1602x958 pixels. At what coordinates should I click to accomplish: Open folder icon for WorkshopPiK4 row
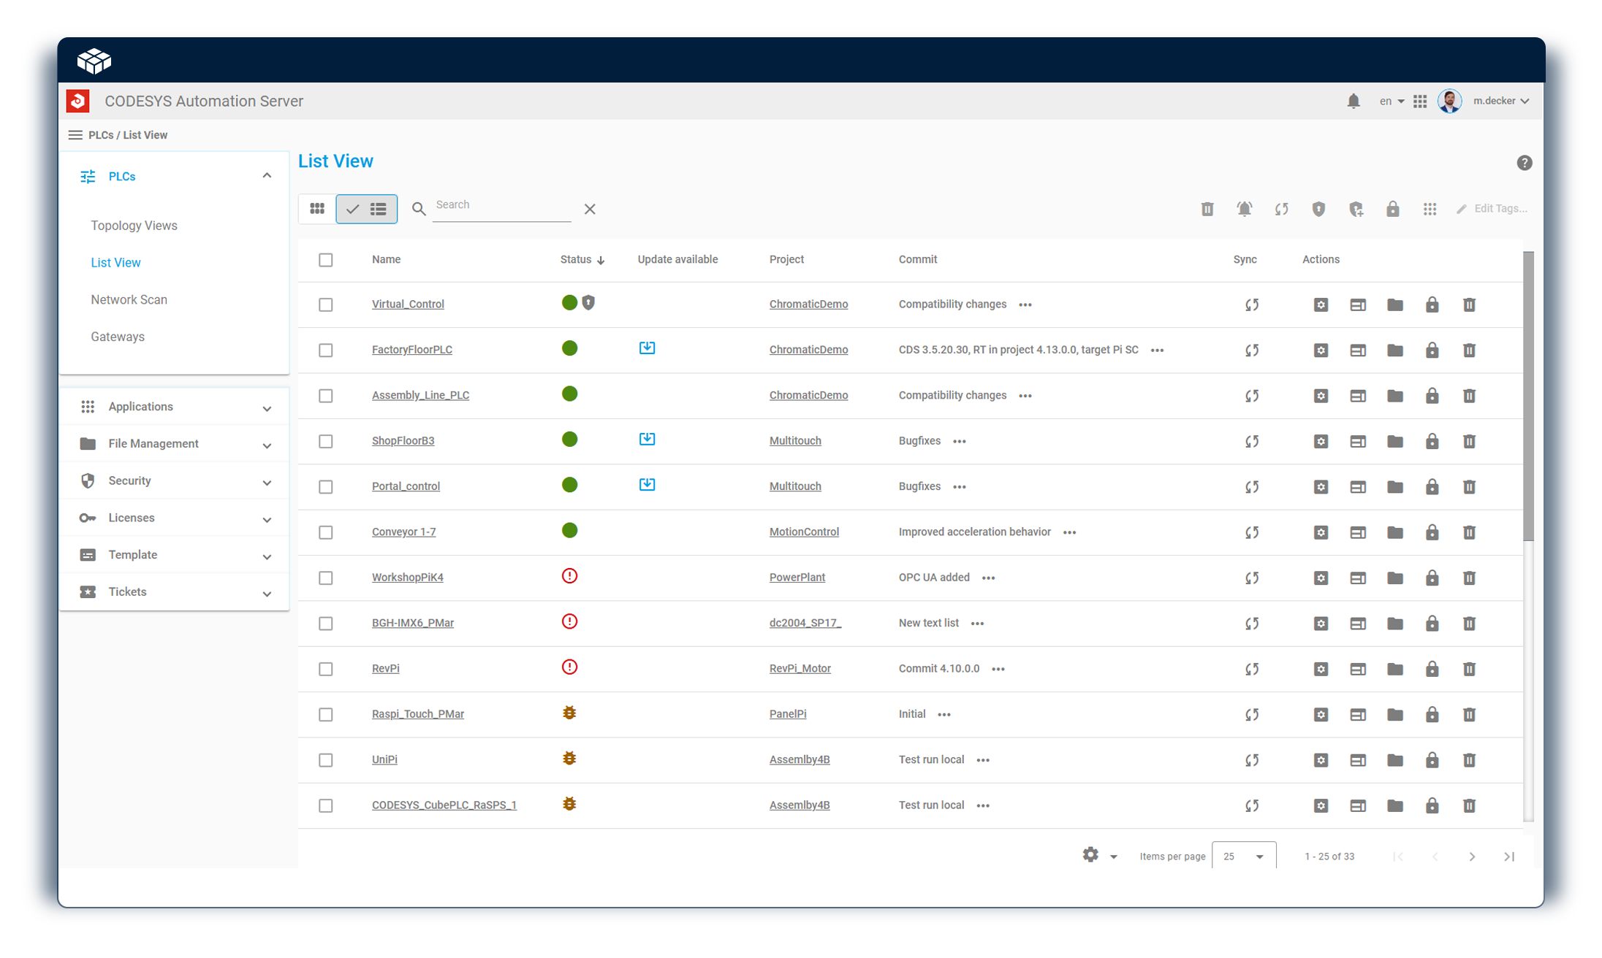[1394, 578]
